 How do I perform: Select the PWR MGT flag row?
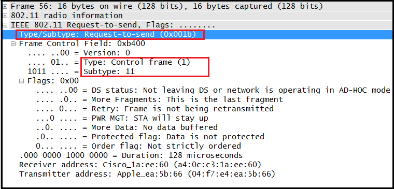[122, 118]
